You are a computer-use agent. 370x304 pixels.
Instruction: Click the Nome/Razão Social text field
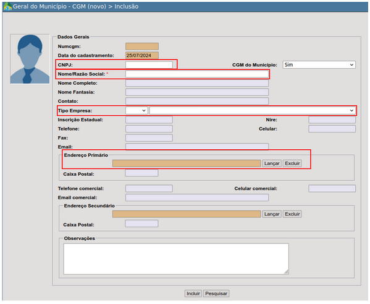click(x=197, y=74)
